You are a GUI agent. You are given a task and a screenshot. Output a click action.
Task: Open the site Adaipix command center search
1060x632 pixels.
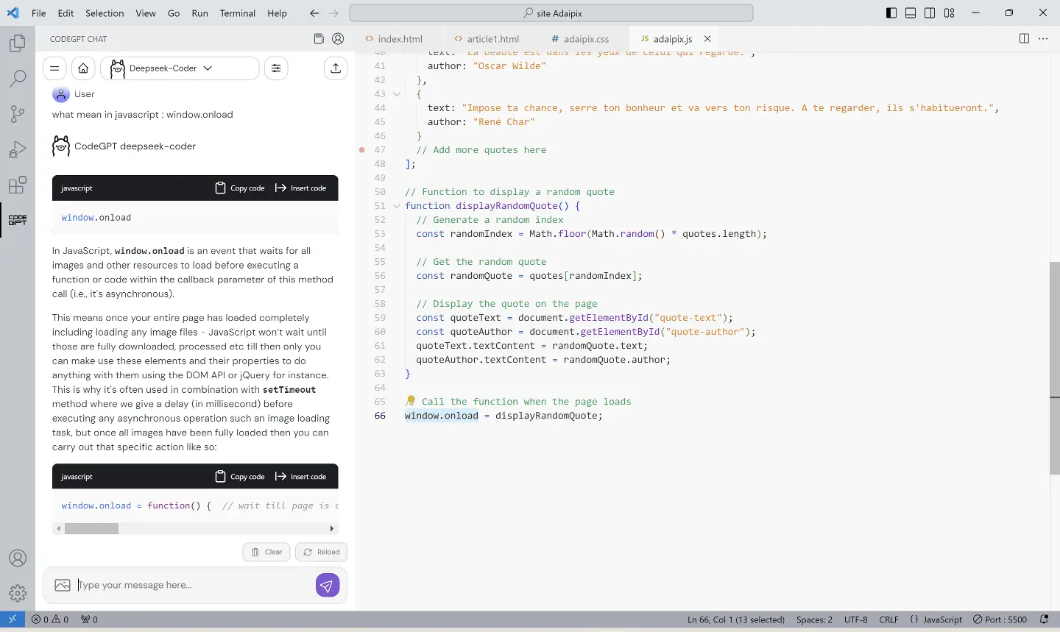pyautogui.click(x=551, y=13)
